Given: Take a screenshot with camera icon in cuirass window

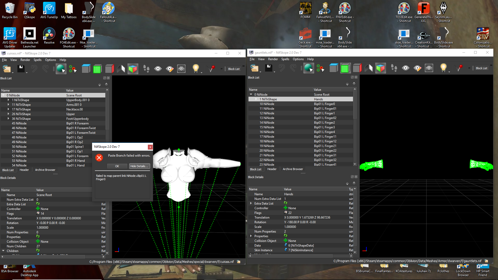Looking at the screenshot, I should point(181,69).
